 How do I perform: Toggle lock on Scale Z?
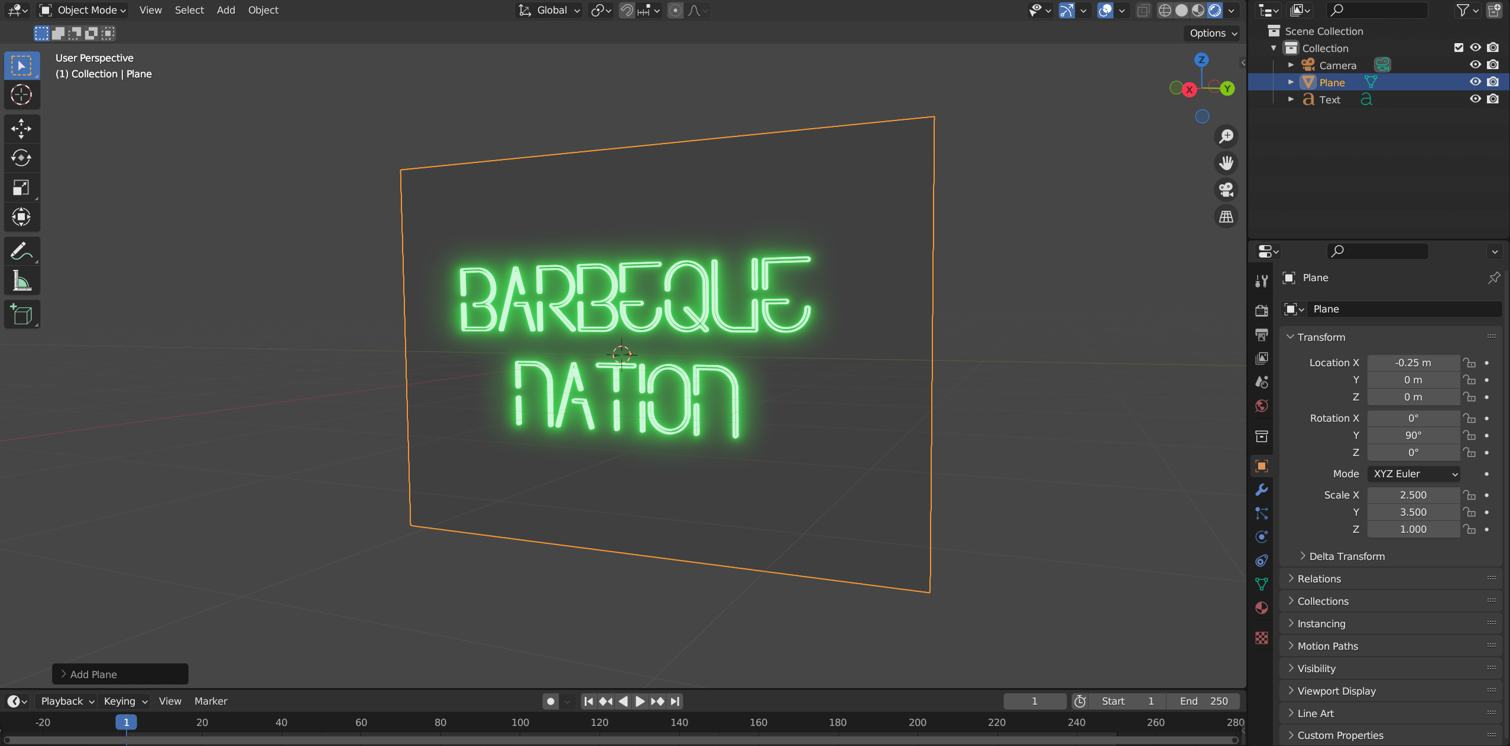tap(1469, 529)
